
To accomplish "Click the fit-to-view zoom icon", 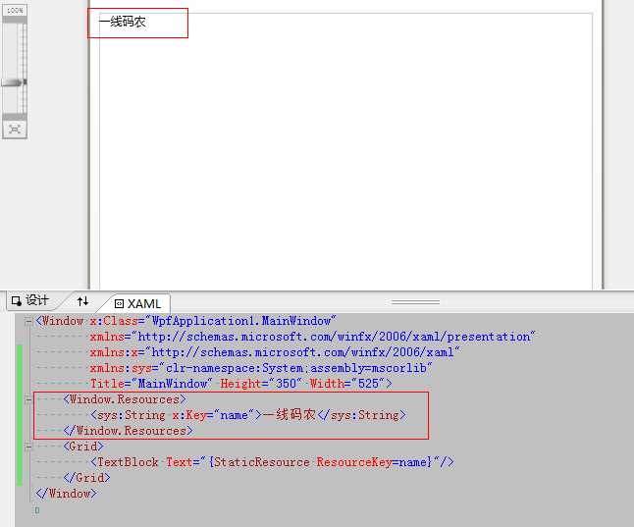I will click(15, 130).
